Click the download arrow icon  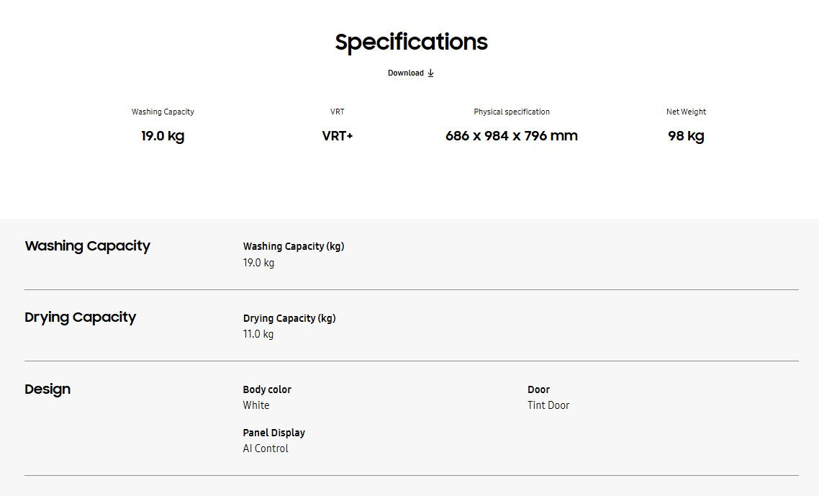430,73
